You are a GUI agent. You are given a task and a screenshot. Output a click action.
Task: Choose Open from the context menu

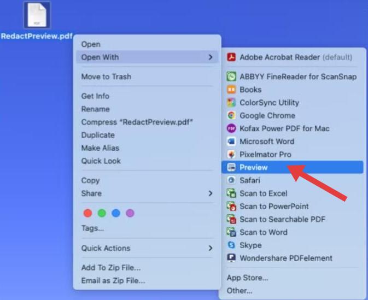147,44
